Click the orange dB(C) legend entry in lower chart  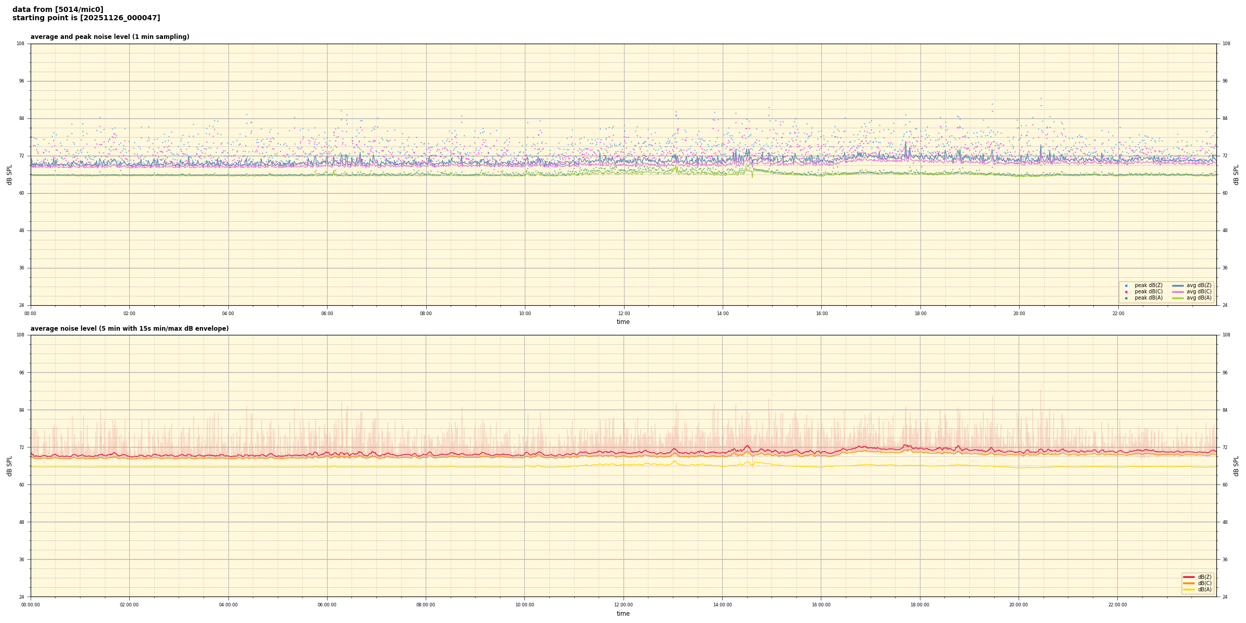click(x=1189, y=583)
